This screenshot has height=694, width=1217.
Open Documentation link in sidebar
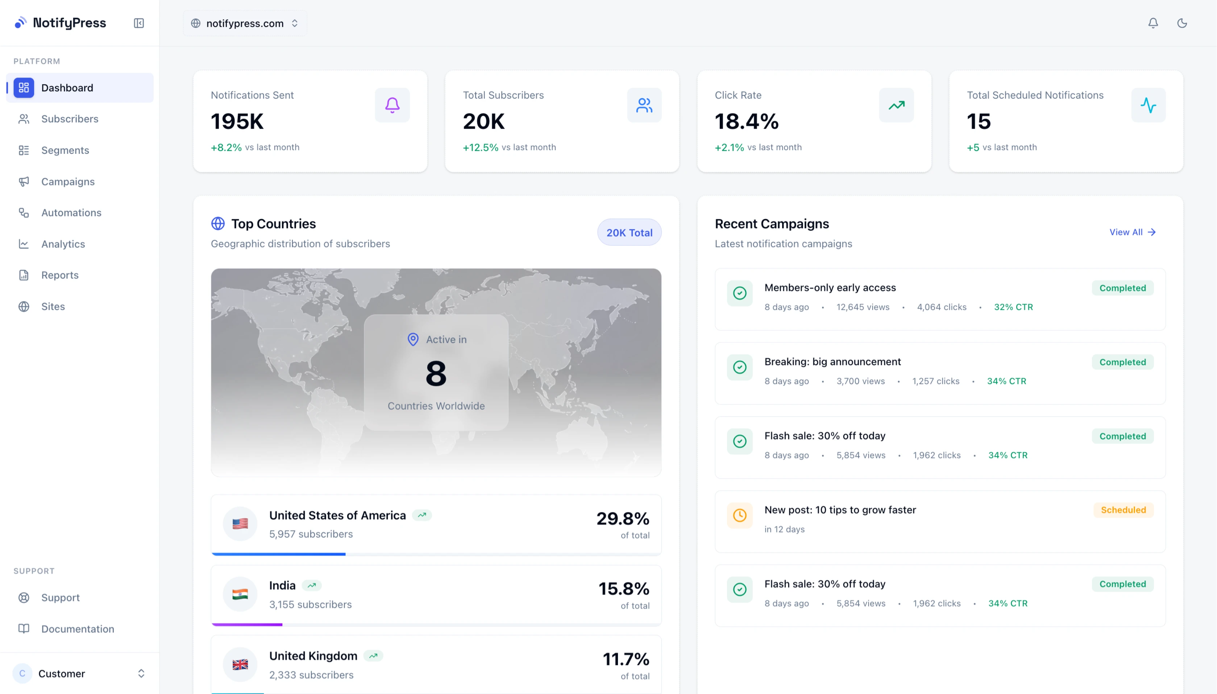click(x=79, y=629)
